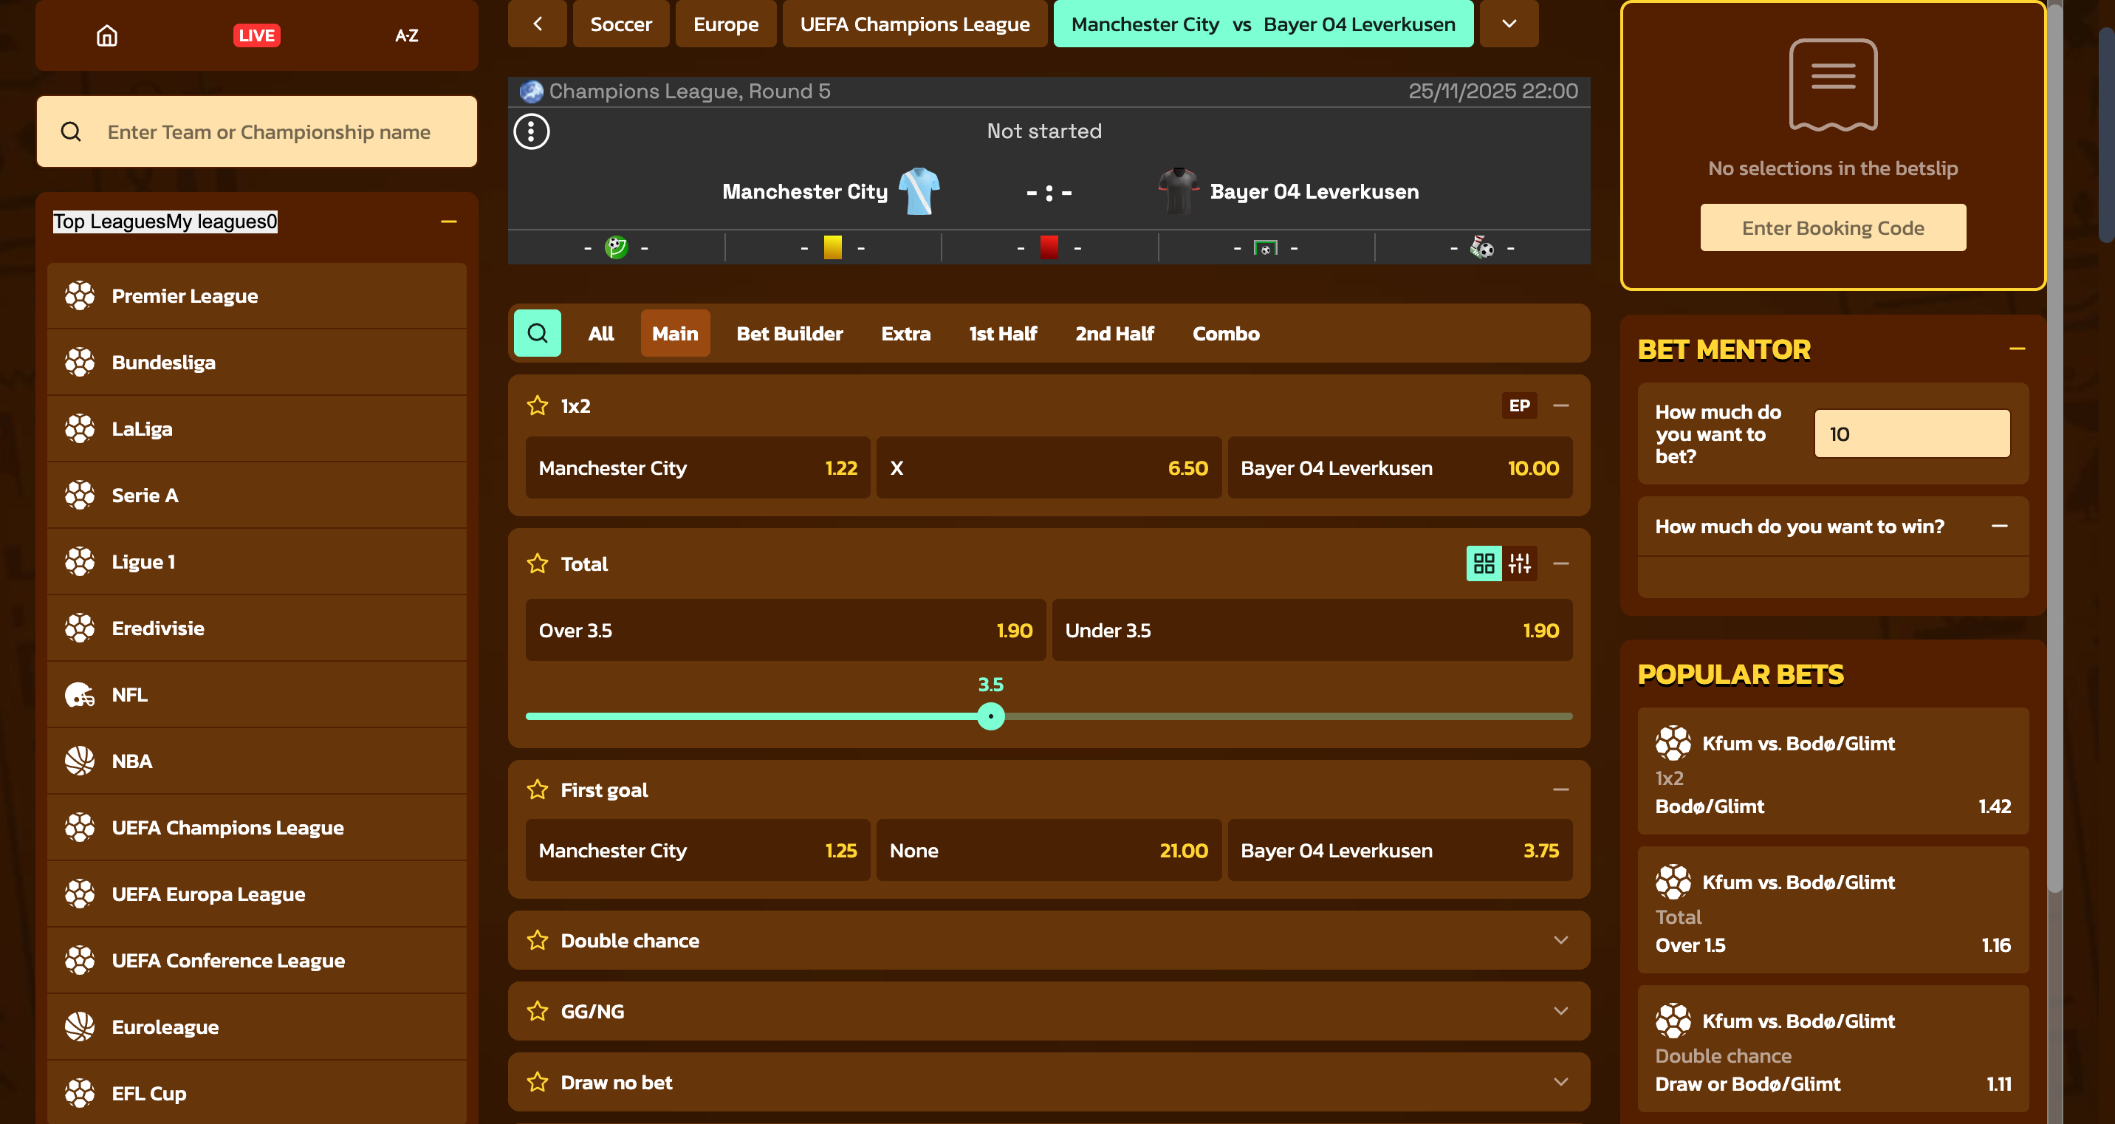Expand the Double chance market
The image size is (2115, 1124).
click(x=1561, y=940)
